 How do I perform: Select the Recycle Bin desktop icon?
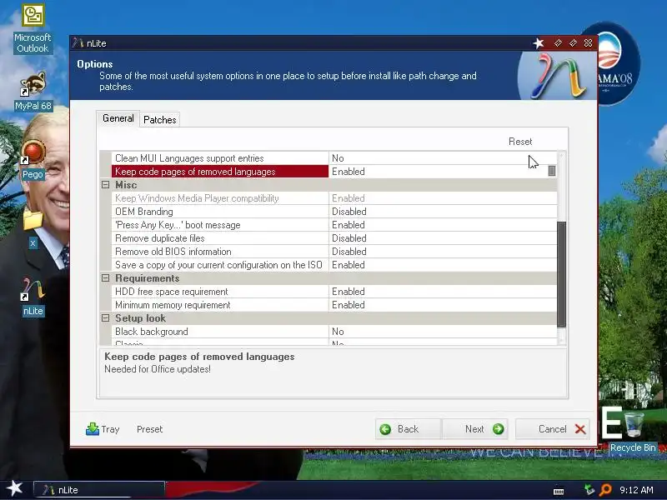point(634,423)
